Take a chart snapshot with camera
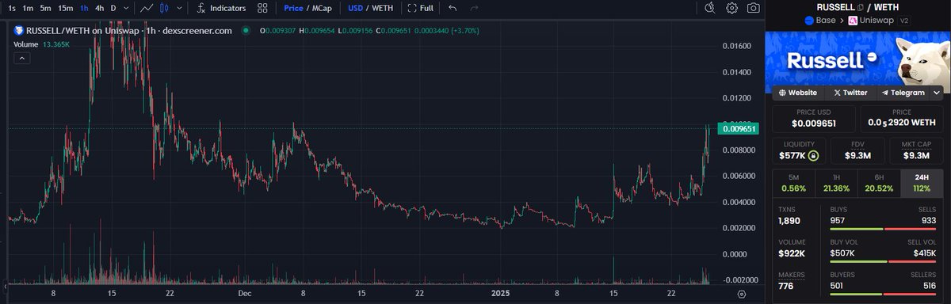Screen dimensions: 951x304 (753, 8)
